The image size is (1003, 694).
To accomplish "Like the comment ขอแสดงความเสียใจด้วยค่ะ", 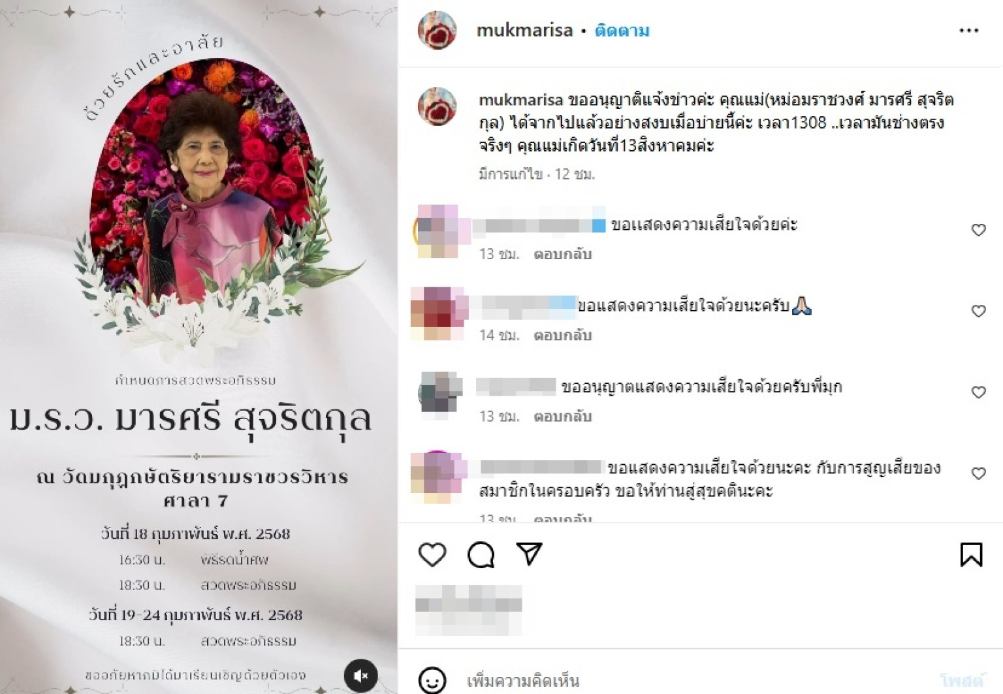I will [x=978, y=230].
